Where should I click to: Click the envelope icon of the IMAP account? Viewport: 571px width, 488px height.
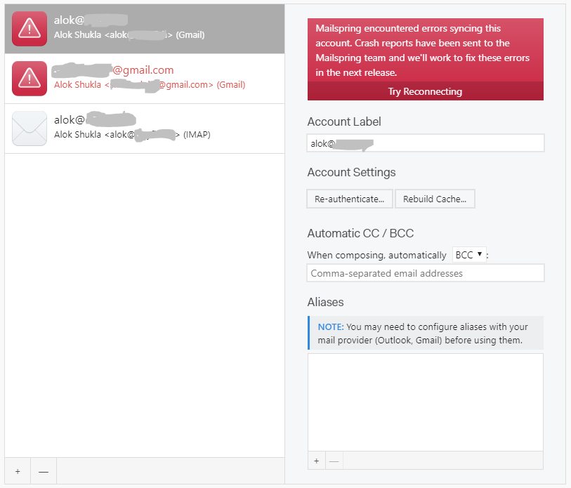point(29,128)
